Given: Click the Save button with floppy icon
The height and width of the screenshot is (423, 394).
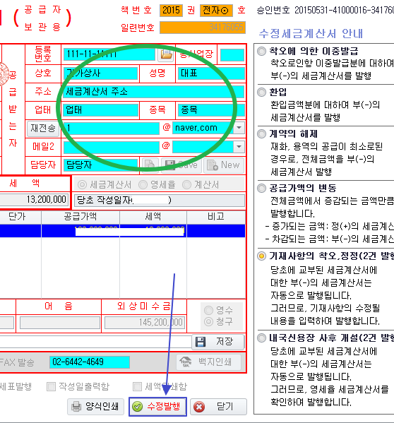Looking at the screenshot, I should click(x=181, y=165).
